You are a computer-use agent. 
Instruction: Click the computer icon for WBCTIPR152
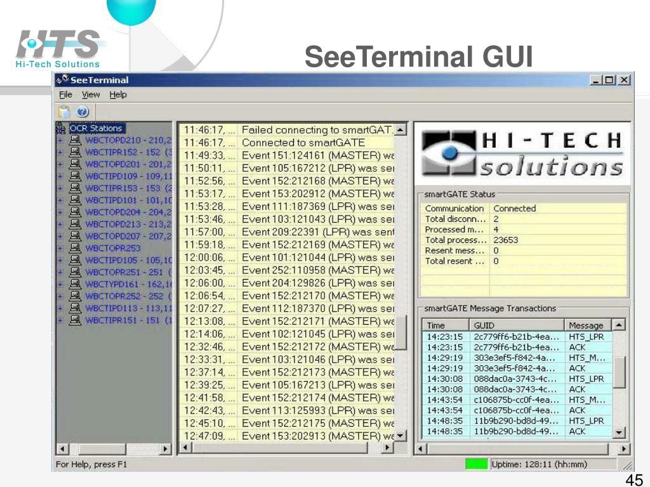(75, 152)
